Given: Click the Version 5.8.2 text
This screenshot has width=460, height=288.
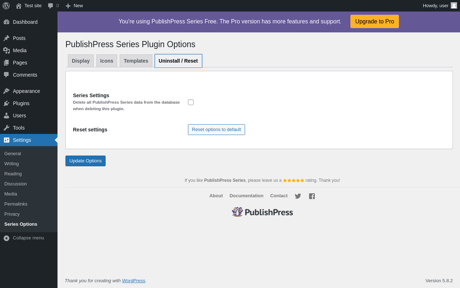Looking at the screenshot, I should pos(439,281).
